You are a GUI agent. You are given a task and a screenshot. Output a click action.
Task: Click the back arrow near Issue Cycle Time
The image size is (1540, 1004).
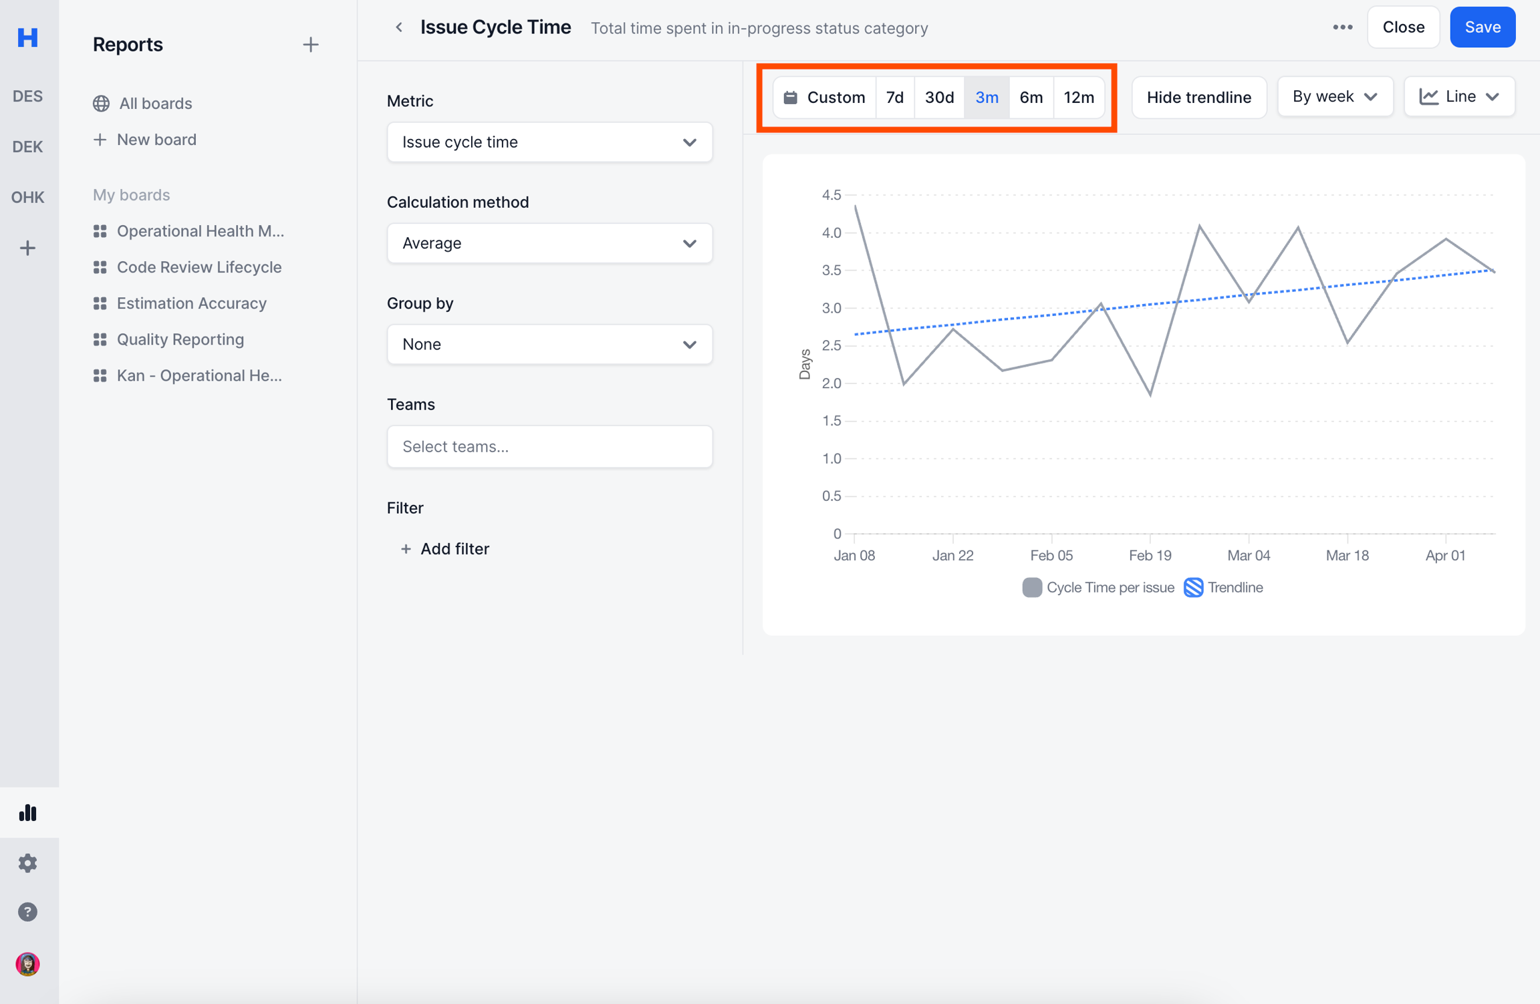[x=399, y=27]
